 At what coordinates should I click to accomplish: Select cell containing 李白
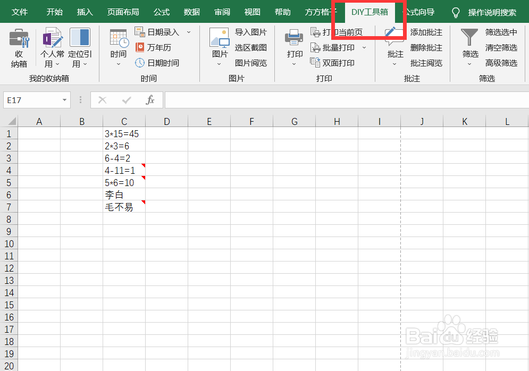(124, 195)
